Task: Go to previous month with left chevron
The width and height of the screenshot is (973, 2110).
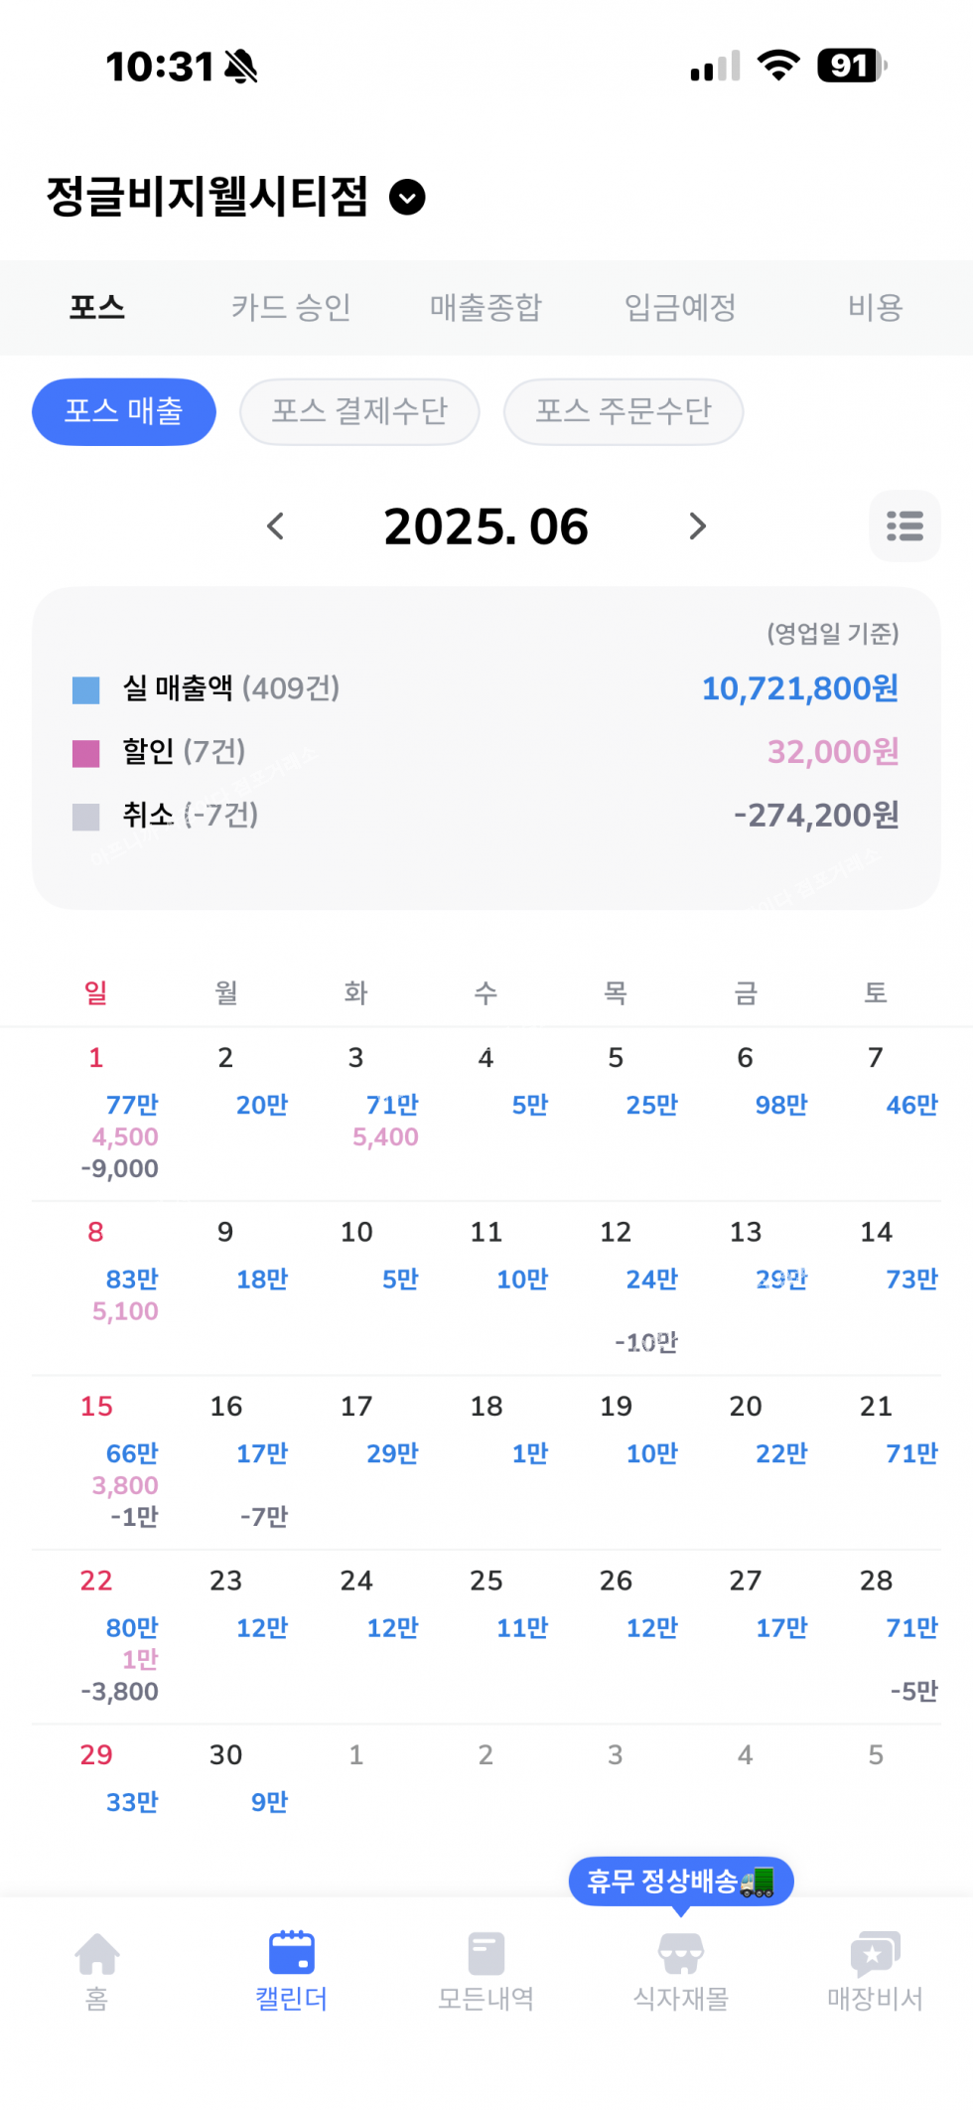Action: [x=276, y=526]
